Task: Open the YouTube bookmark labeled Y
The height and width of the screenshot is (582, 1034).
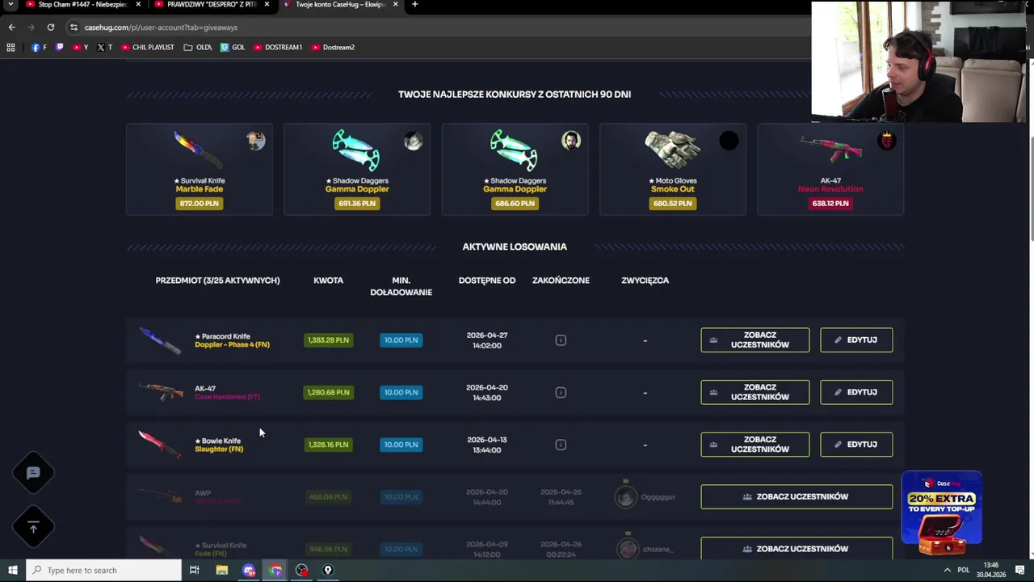Action: [80, 47]
